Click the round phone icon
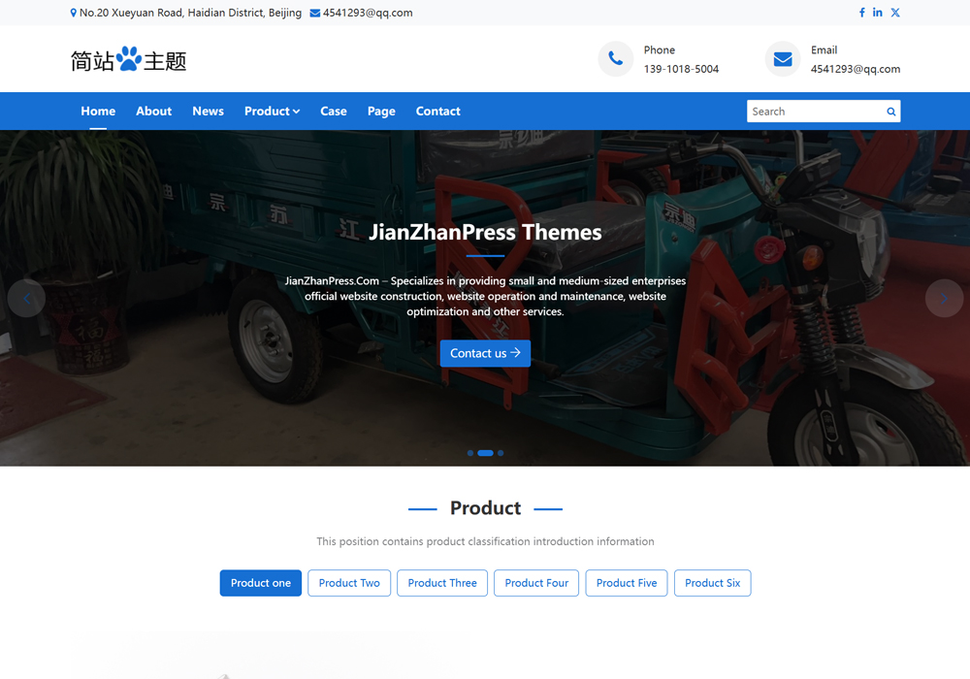 click(x=615, y=59)
